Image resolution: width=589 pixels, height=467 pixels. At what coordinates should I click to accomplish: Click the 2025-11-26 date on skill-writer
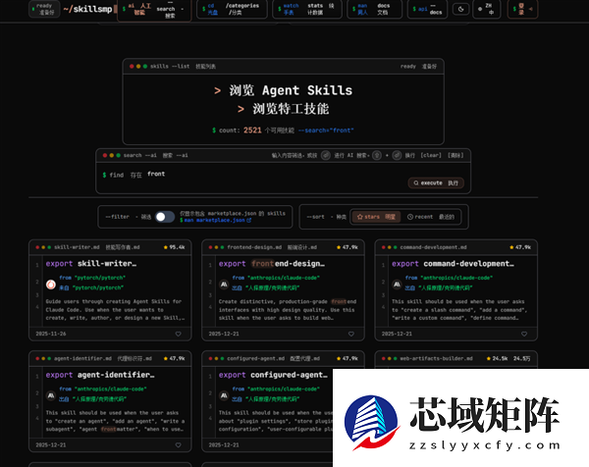click(x=51, y=334)
